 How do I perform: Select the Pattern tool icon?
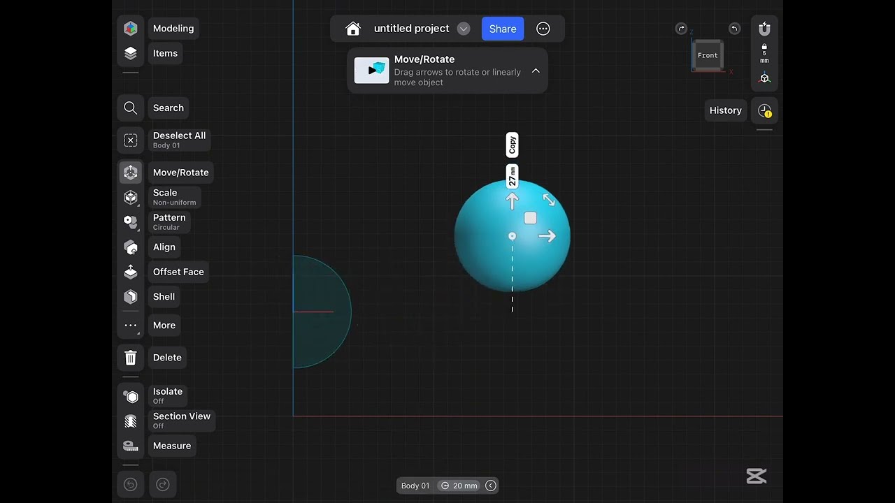pos(130,222)
